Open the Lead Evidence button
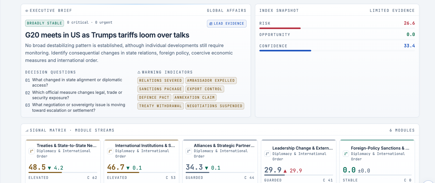The height and width of the screenshot is (183, 435). (x=227, y=24)
